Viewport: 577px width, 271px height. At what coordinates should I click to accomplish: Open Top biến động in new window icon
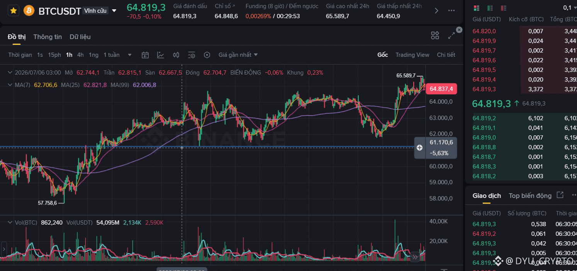tap(560, 195)
